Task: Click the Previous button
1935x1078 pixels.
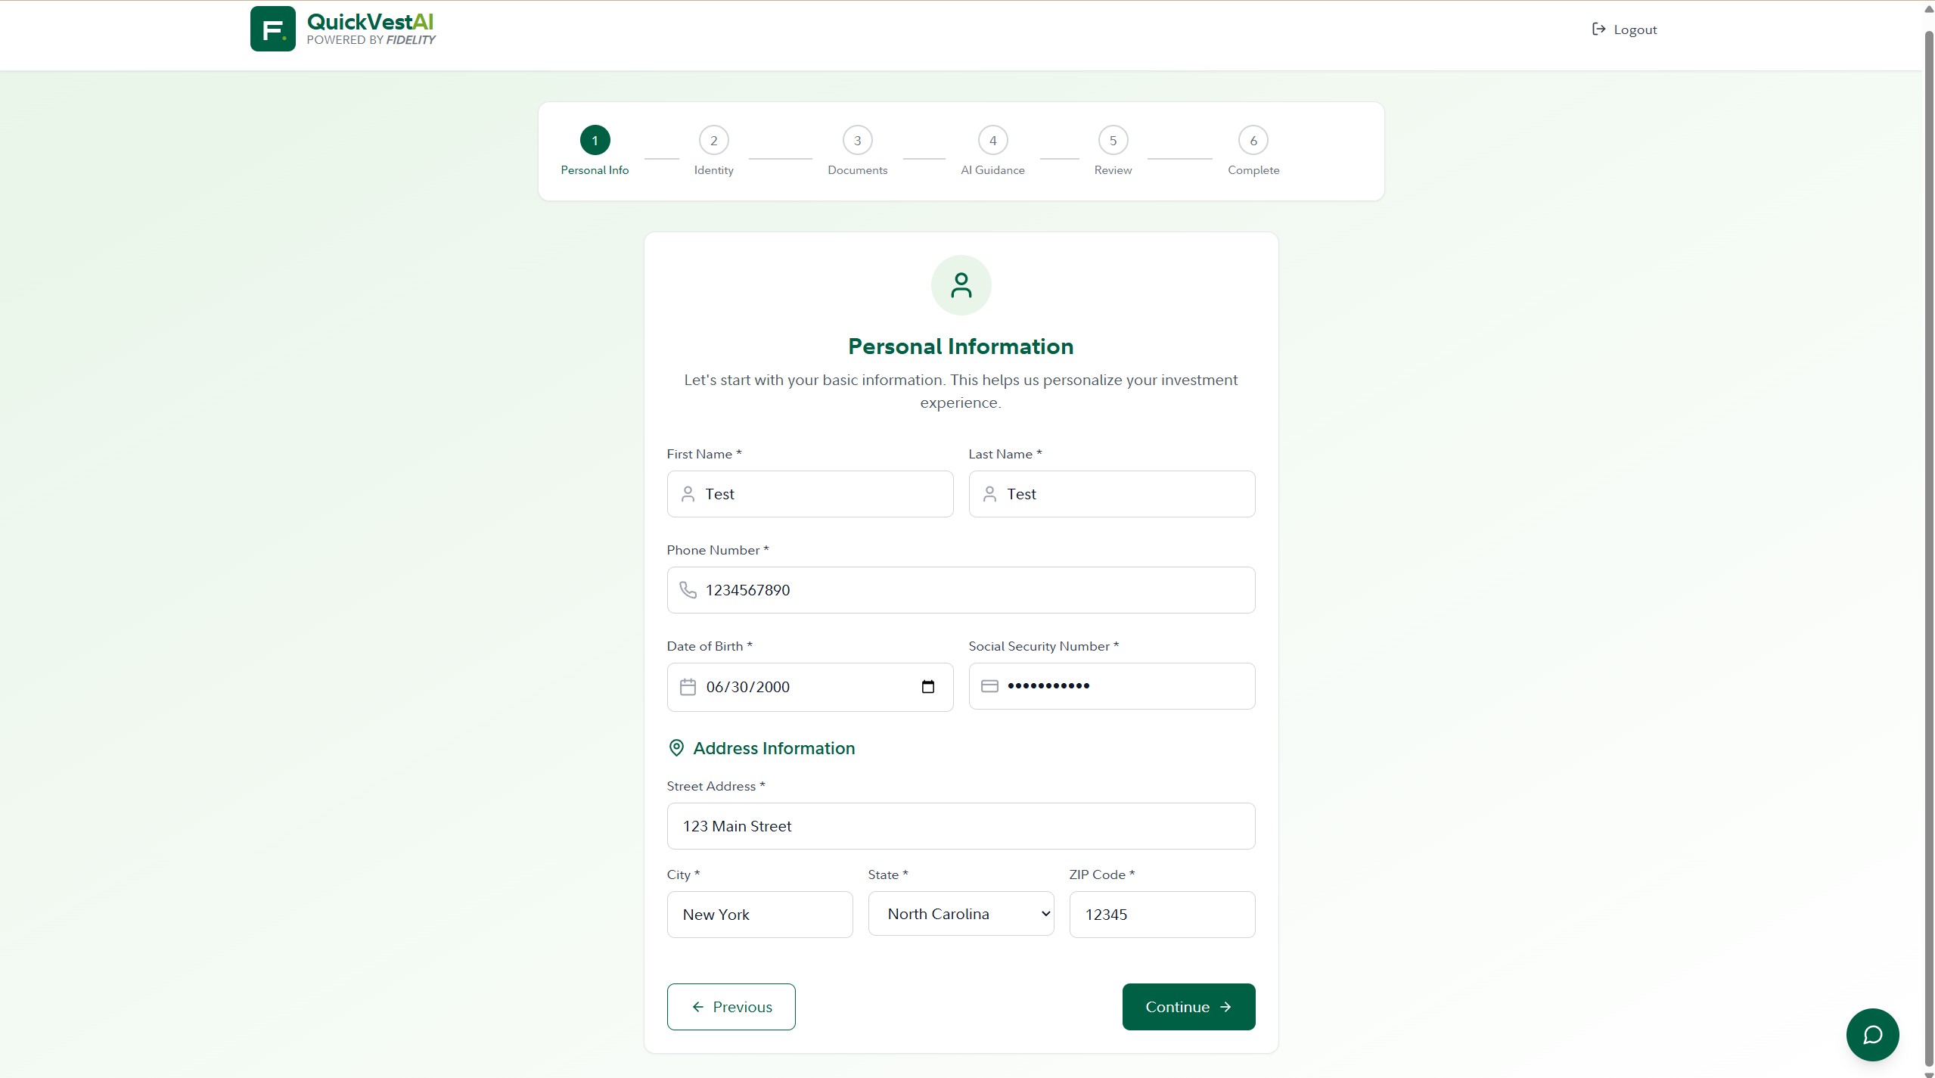Action: click(x=731, y=1007)
